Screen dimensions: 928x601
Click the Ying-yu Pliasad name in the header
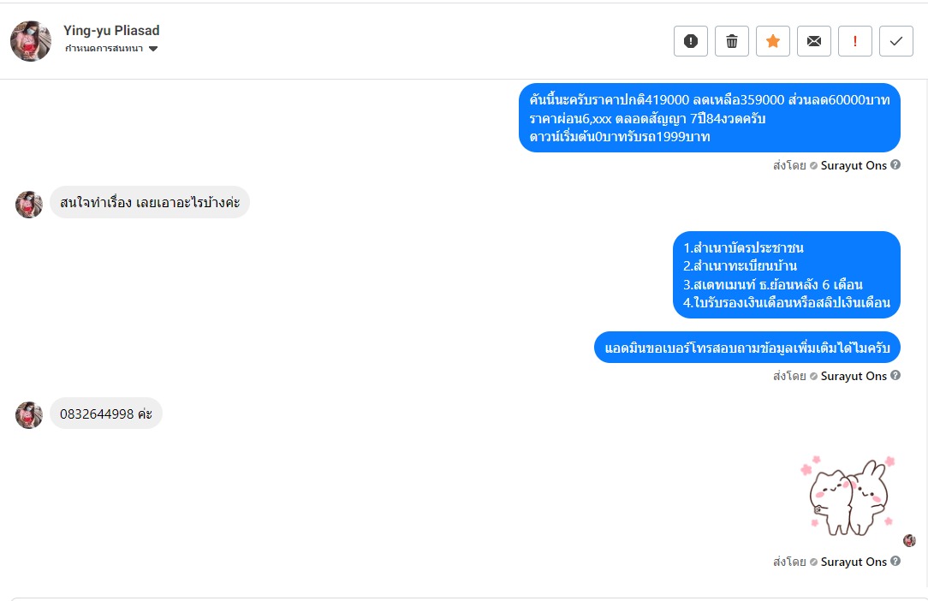pyautogui.click(x=111, y=31)
